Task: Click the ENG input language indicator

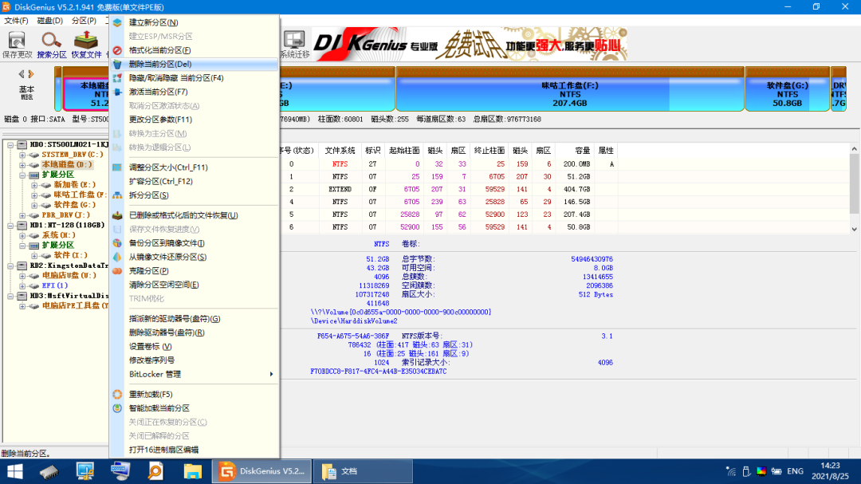Action: pos(795,471)
